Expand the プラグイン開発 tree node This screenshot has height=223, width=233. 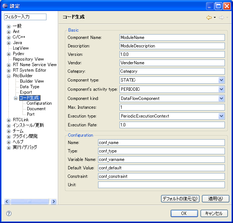(8, 137)
